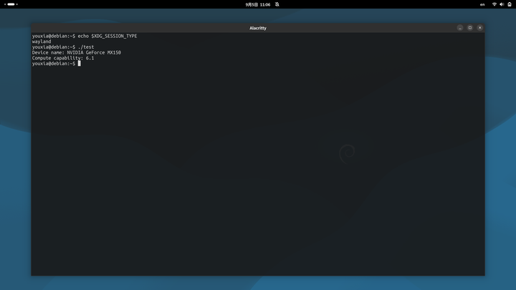516x290 pixels.
Task: Click 'Compute capability: 6.1' output line
Action: click(63, 58)
